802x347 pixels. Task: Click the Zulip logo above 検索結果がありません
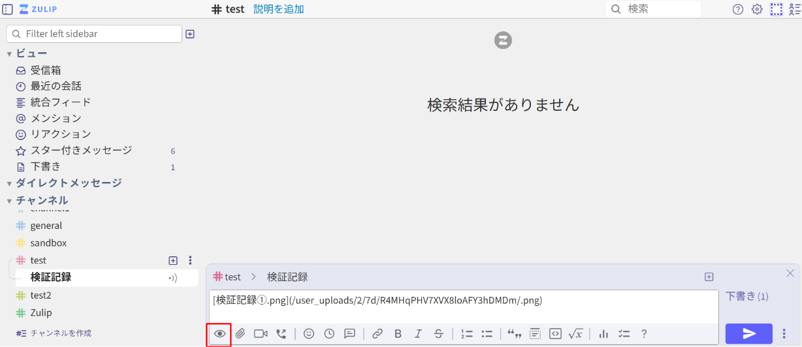pos(503,40)
